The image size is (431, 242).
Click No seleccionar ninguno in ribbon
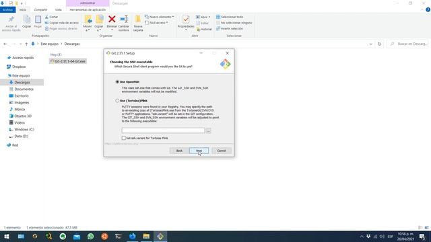pyautogui.click(x=234, y=23)
